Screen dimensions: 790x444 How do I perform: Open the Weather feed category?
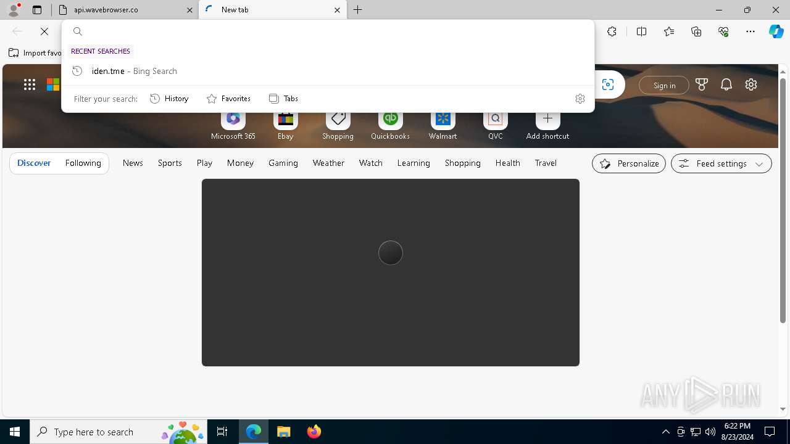(x=328, y=163)
